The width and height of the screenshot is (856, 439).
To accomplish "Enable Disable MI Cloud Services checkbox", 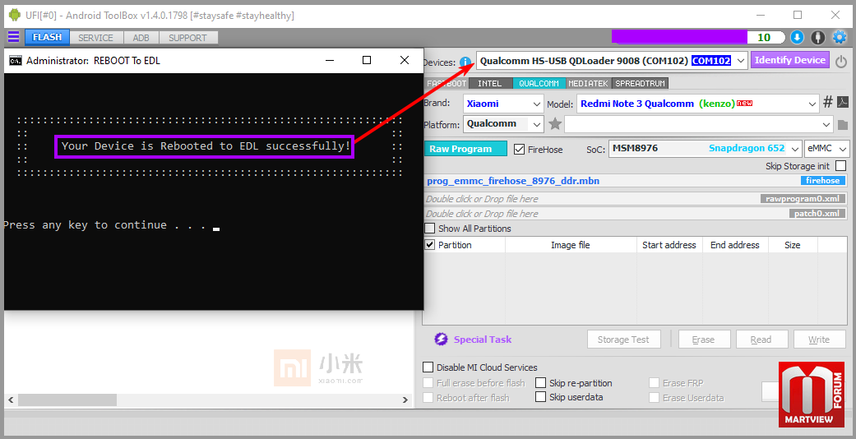I will pyautogui.click(x=428, y=367).
